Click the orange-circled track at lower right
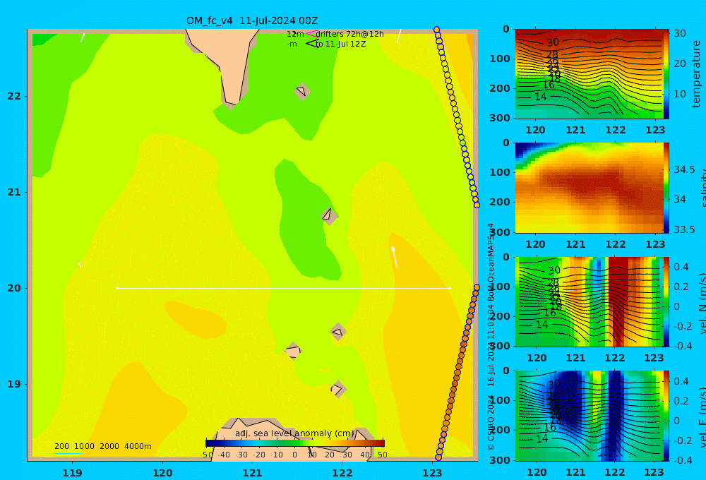 pos(457,373)
